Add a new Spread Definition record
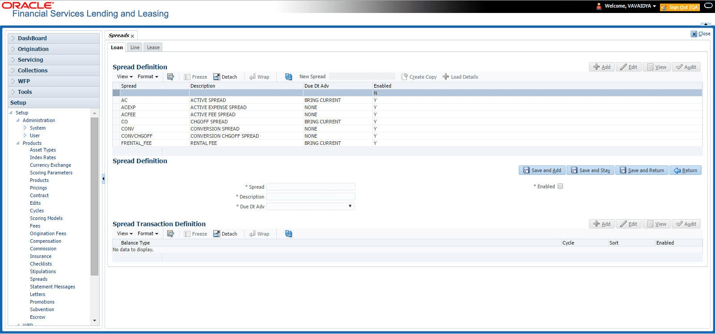 tap(602, 67)
